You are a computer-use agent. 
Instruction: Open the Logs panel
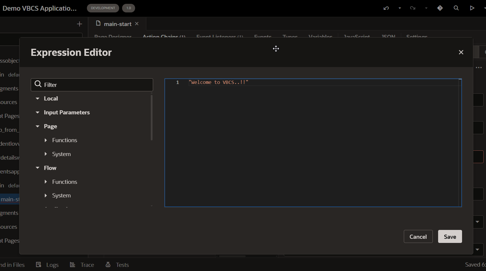pos(47,265)
